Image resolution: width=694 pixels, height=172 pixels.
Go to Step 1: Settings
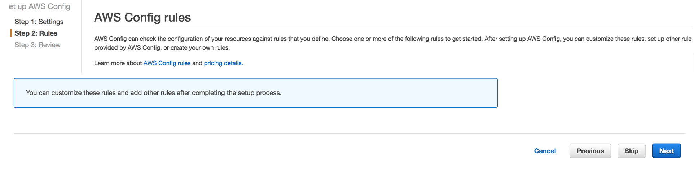tap(39, 22)
